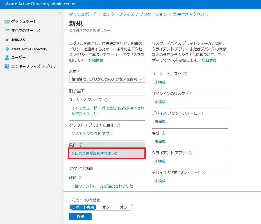This screenshot has width=261, height=224.
Task: Open the more options ellipsis next to 新規
Action: click(x=92, y=24)
